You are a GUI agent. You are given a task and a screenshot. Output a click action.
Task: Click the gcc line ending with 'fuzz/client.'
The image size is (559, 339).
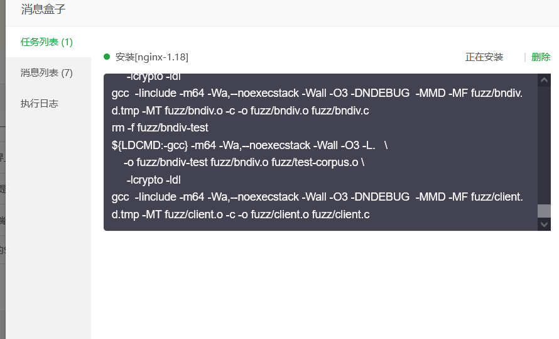[317, 197]
